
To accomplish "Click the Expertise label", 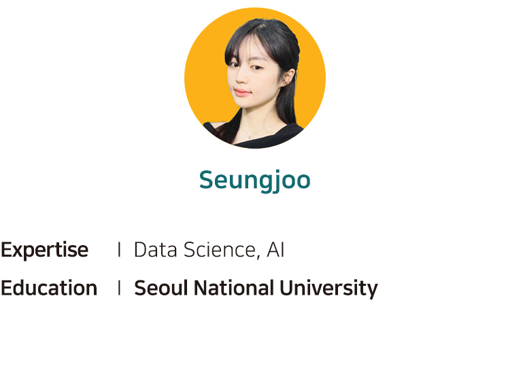I will pyautogui.click(x=44, y=250).
